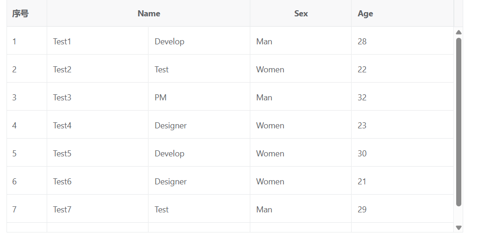Click the scrollbar down arrow
The height and width of the screenshot is (246, 480).
[459, 228]
